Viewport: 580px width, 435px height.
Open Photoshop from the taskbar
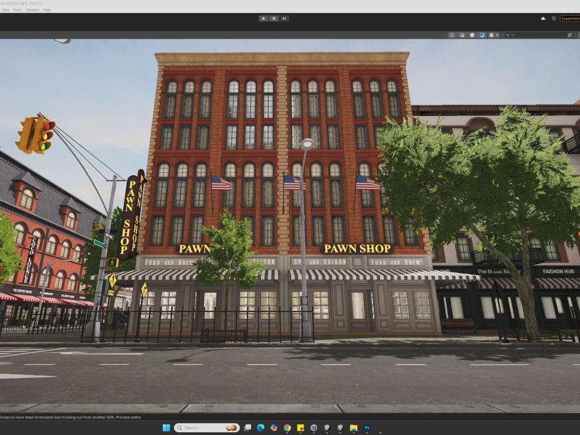[367, 427]
